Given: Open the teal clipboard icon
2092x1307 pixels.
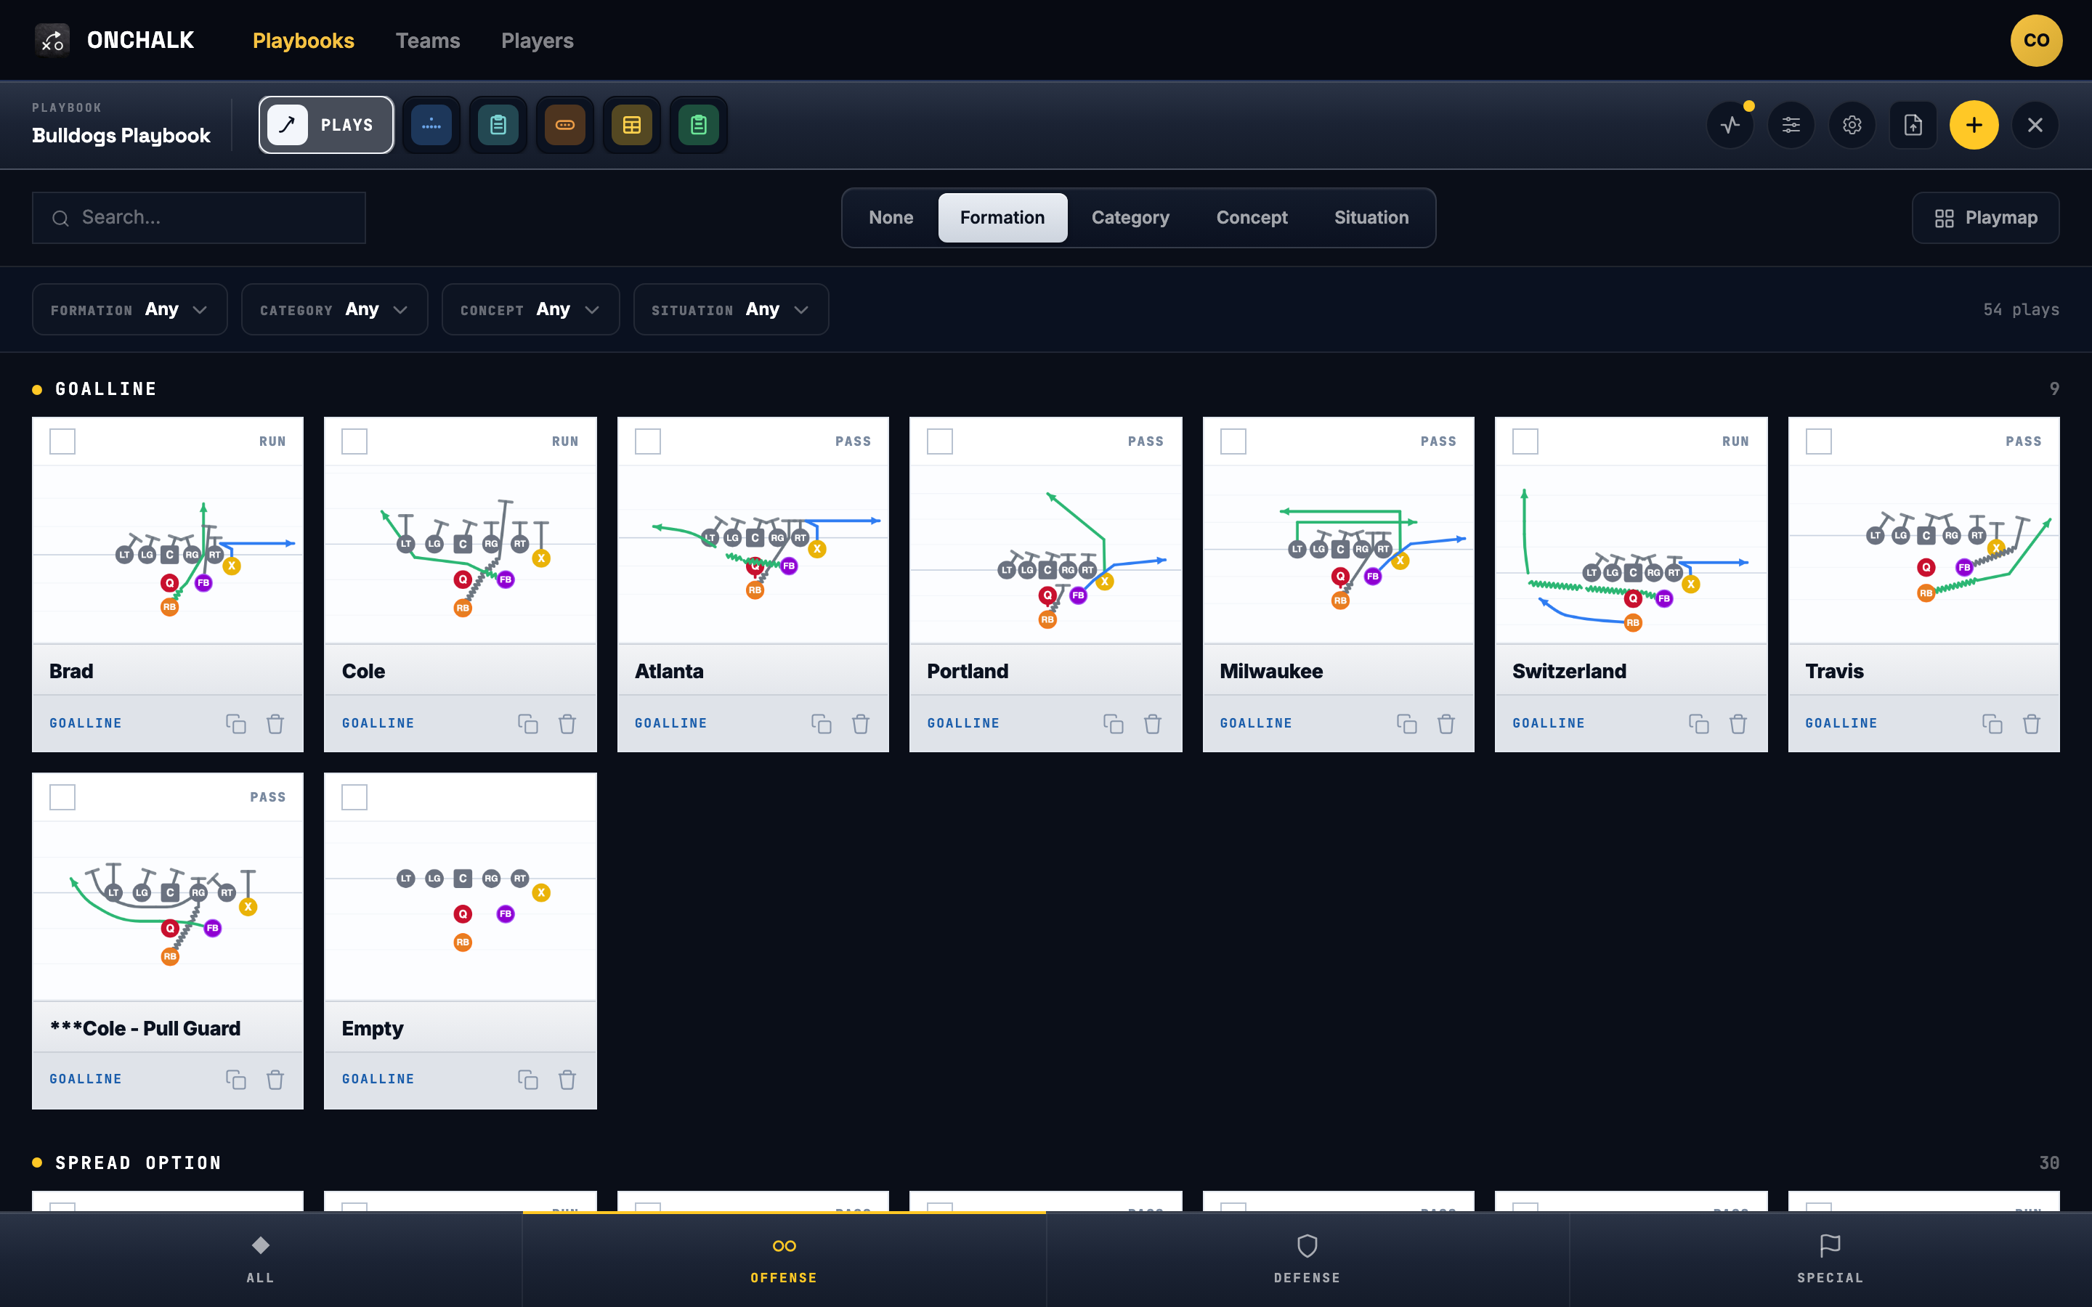Looking at the screenshot, I should pyautogui.click(x=498, y=126).
